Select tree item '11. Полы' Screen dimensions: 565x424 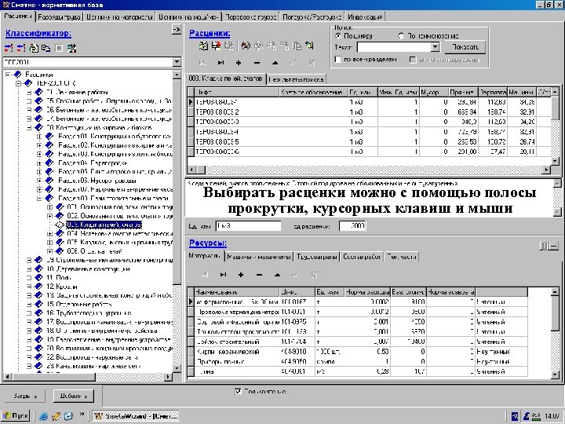pyautogui.click(x=59, y=278)
